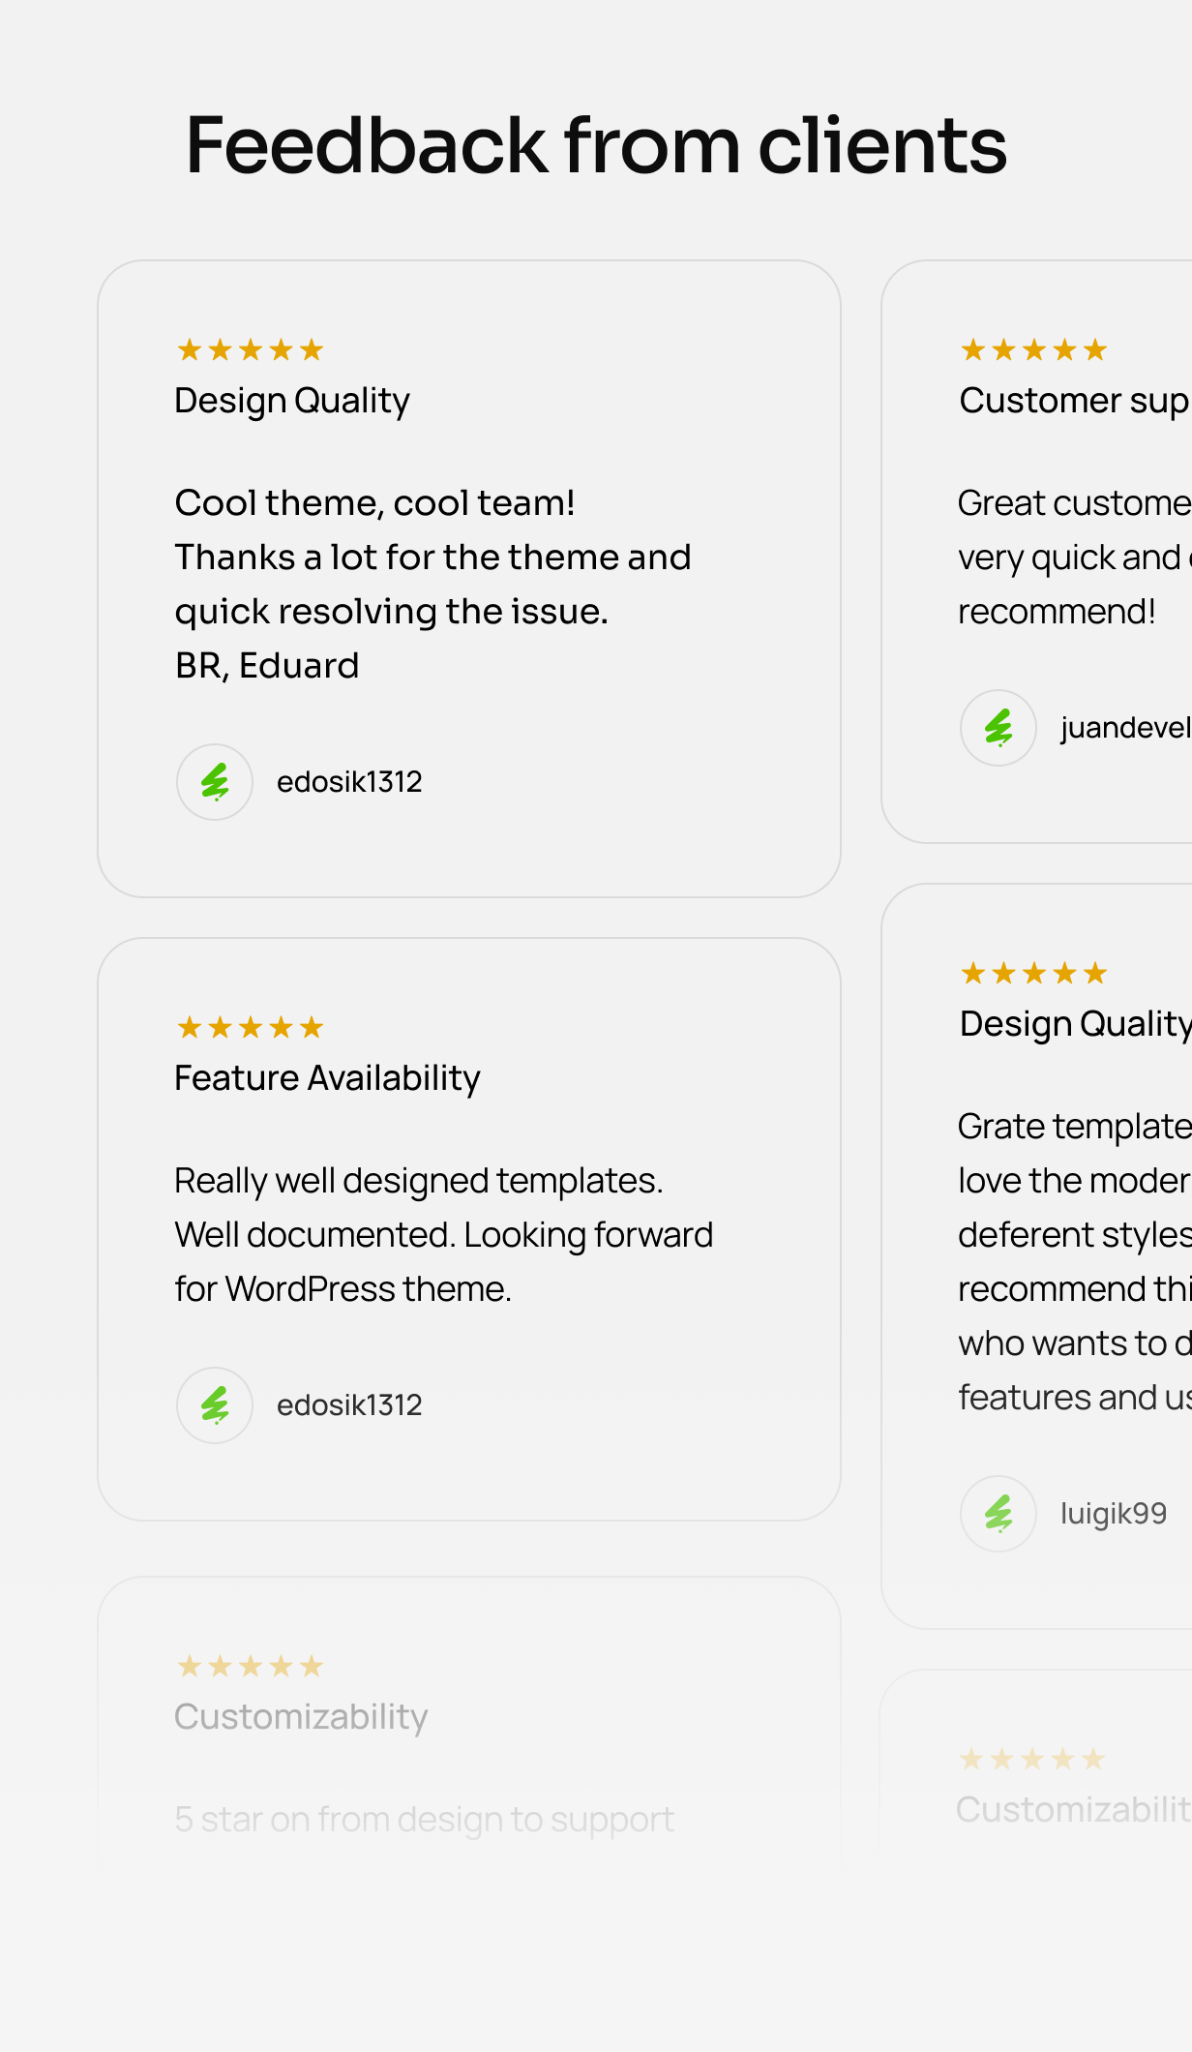Open the luigik99 user profile
1192x2052 pixels.
[x=1114, y=1514]
